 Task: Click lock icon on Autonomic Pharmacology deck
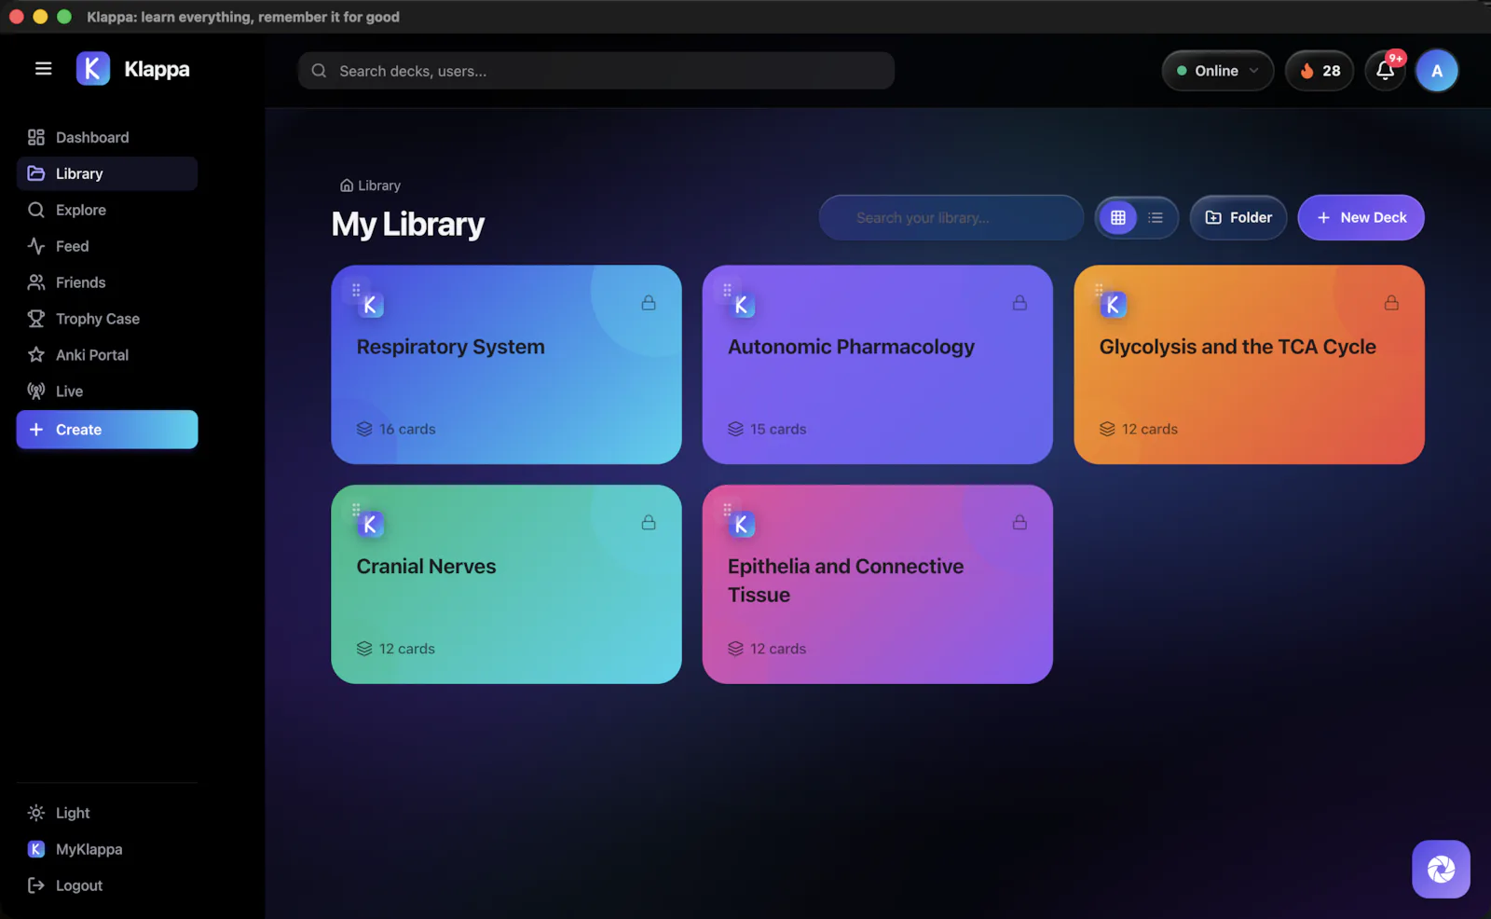click(1019, 303)
